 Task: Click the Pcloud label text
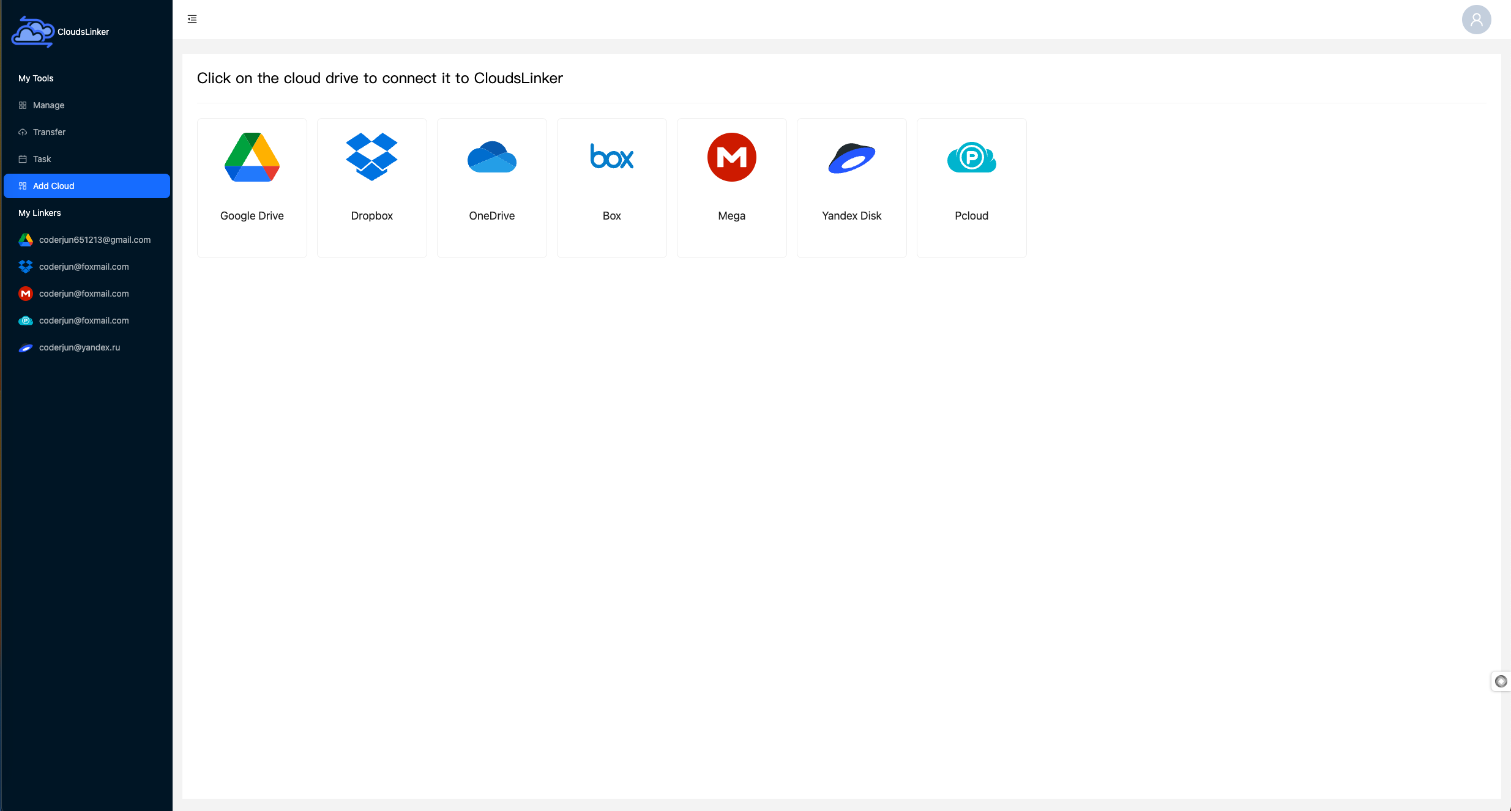(x=972, y=216)
